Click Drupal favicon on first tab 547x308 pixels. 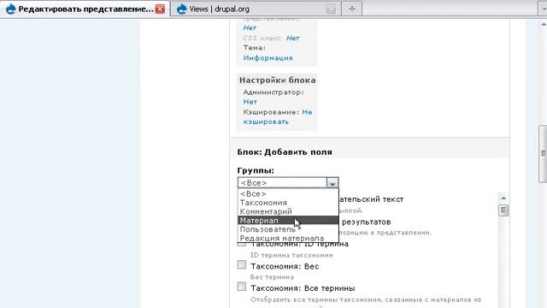click(11, 9)
